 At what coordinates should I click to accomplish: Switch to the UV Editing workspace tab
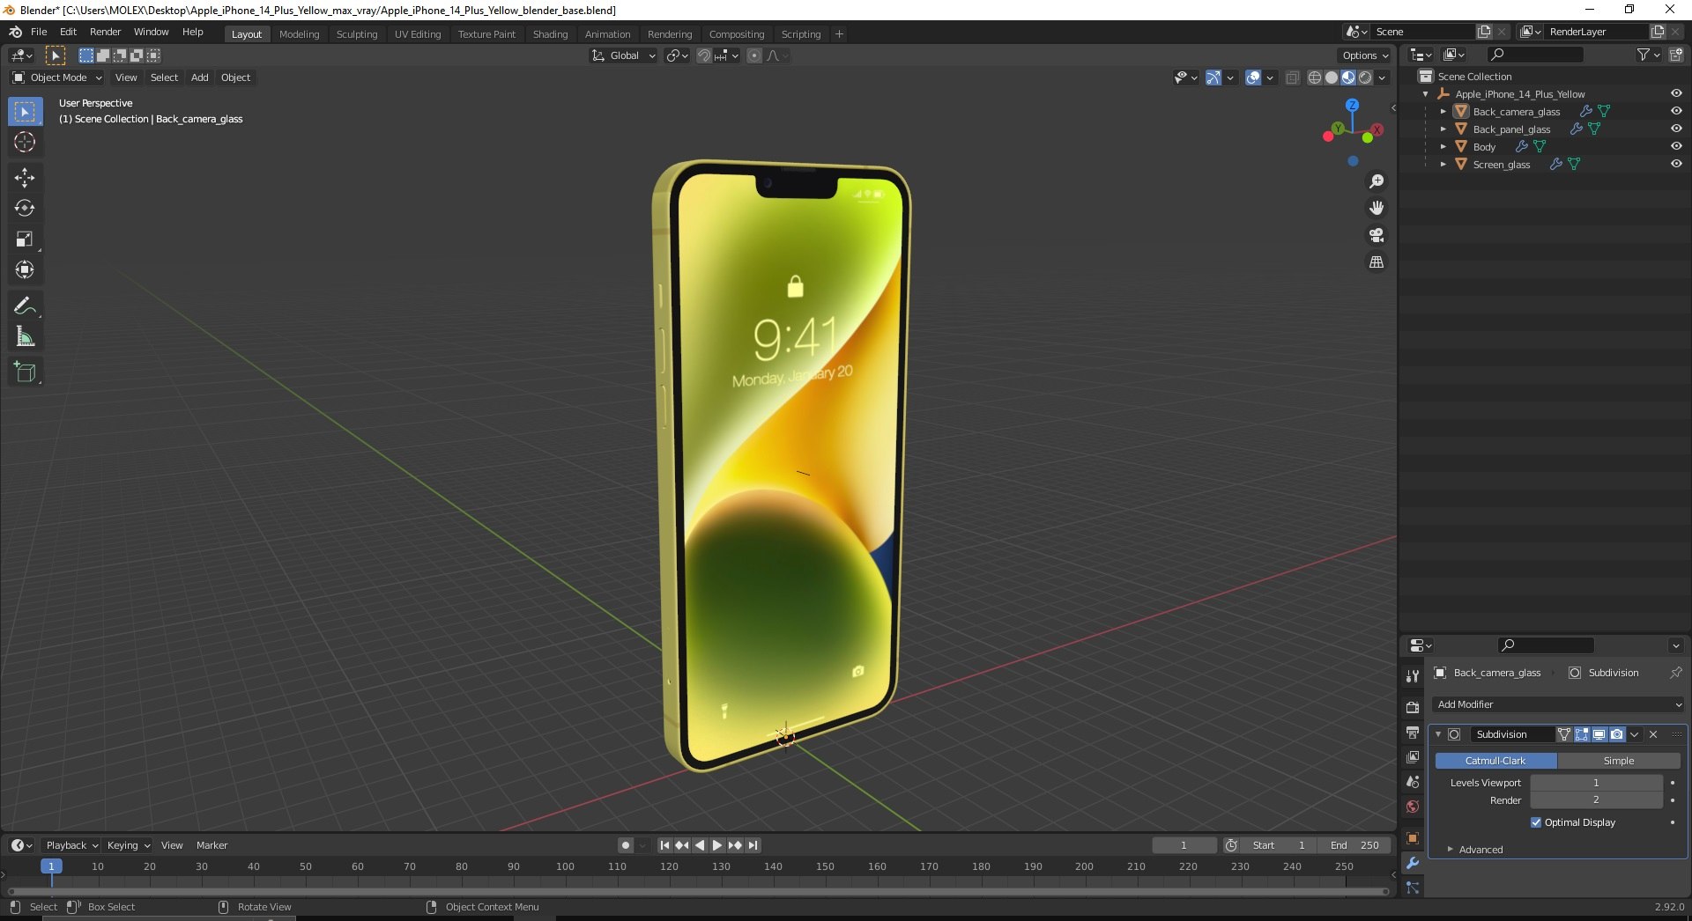tap(418, 34)
